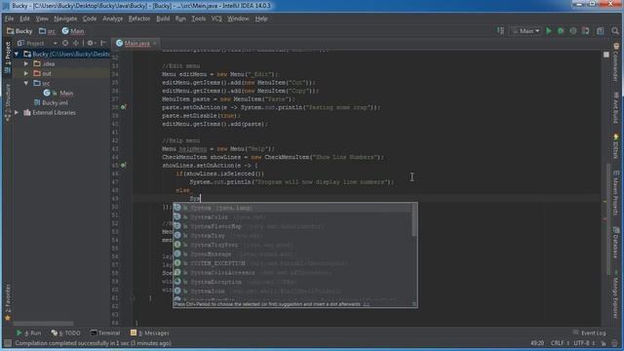Open the Commander tool window on right edge

click(x=616, y=61)
